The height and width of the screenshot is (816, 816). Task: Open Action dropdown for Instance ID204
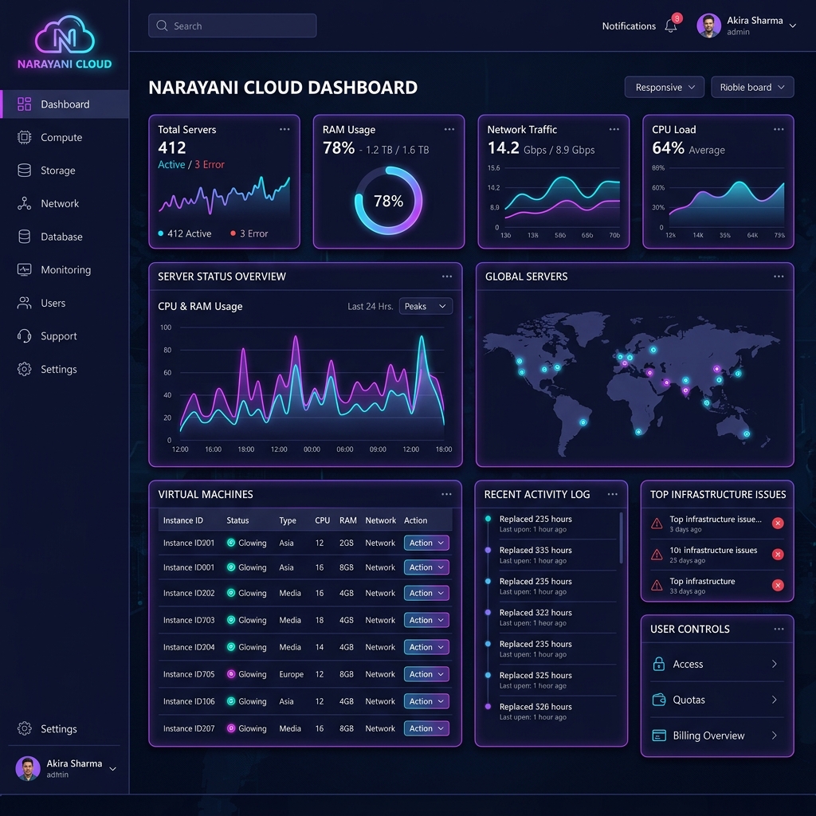point(426,647)
